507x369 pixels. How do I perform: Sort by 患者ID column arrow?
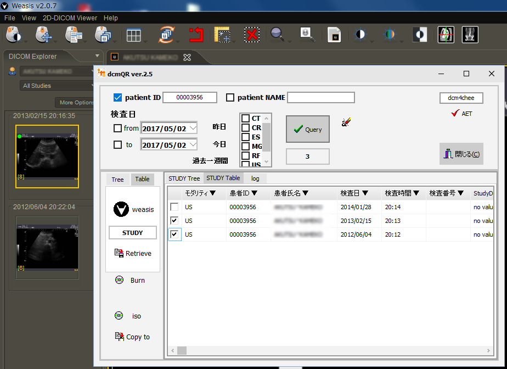[x=254, y=193]
